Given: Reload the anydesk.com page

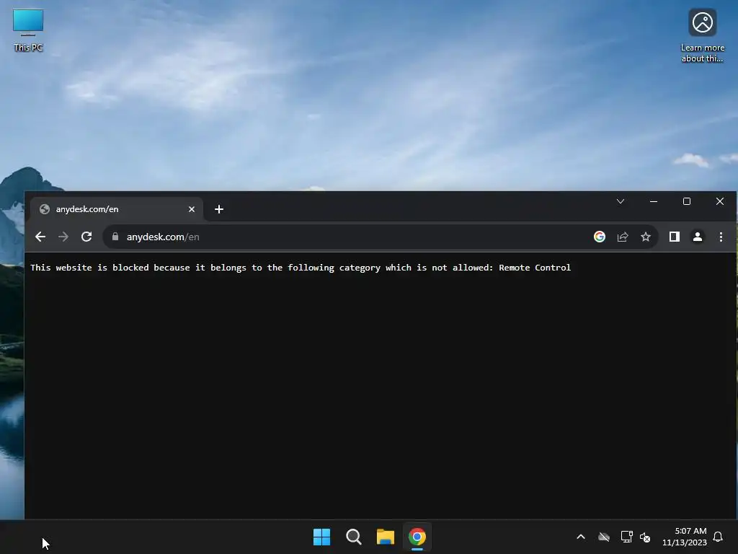Looking at the screenshot, I should [86, 237].
